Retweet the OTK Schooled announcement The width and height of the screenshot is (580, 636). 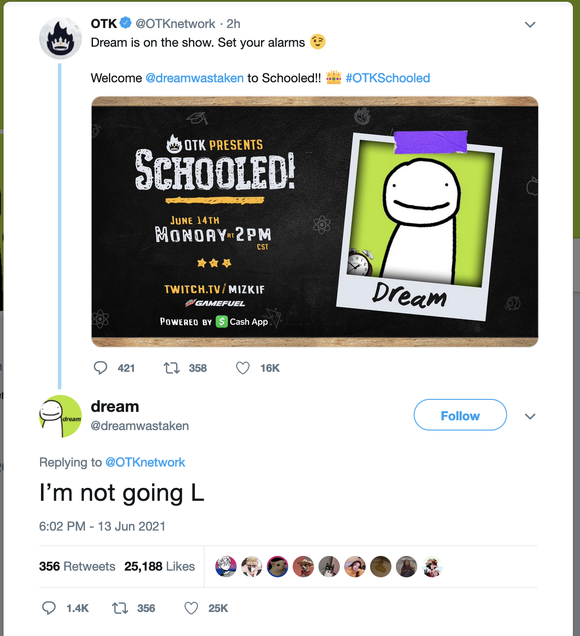click(x=172, y=368)
